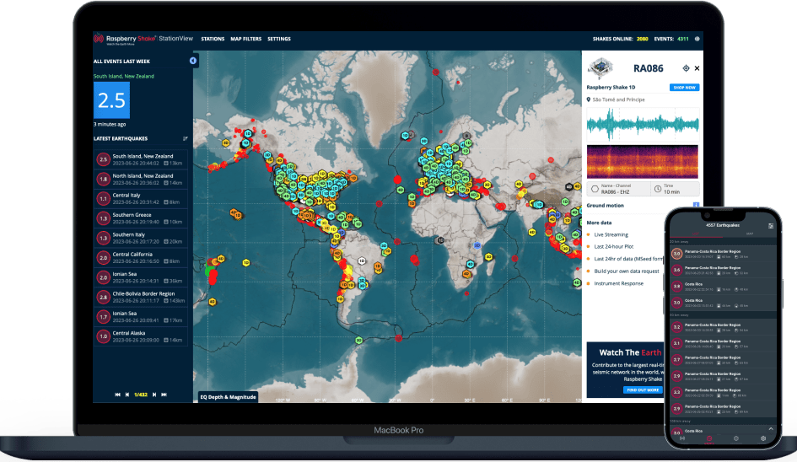Open the settings gear in phone bottom bar

(x=763, y=438)
